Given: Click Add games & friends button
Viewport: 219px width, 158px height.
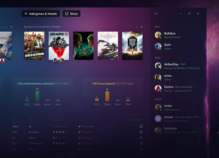Looking at the screenshot, I should pyautogui.click(x=41, y=14).
